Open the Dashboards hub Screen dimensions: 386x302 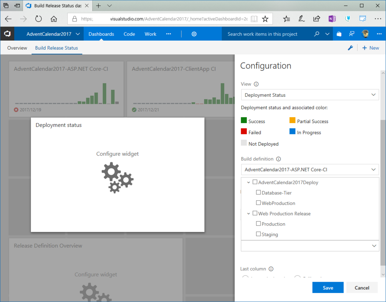click(x=101, y=34)
